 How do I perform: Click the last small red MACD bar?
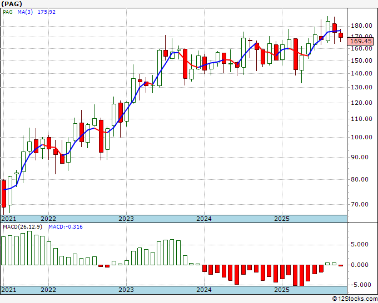[x=341, y=265]
